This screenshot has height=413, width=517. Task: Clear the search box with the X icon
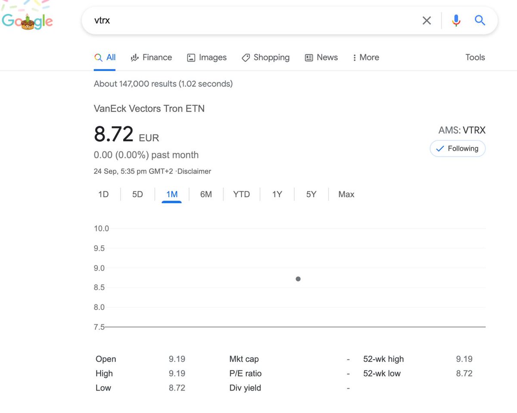coord(427,20)
